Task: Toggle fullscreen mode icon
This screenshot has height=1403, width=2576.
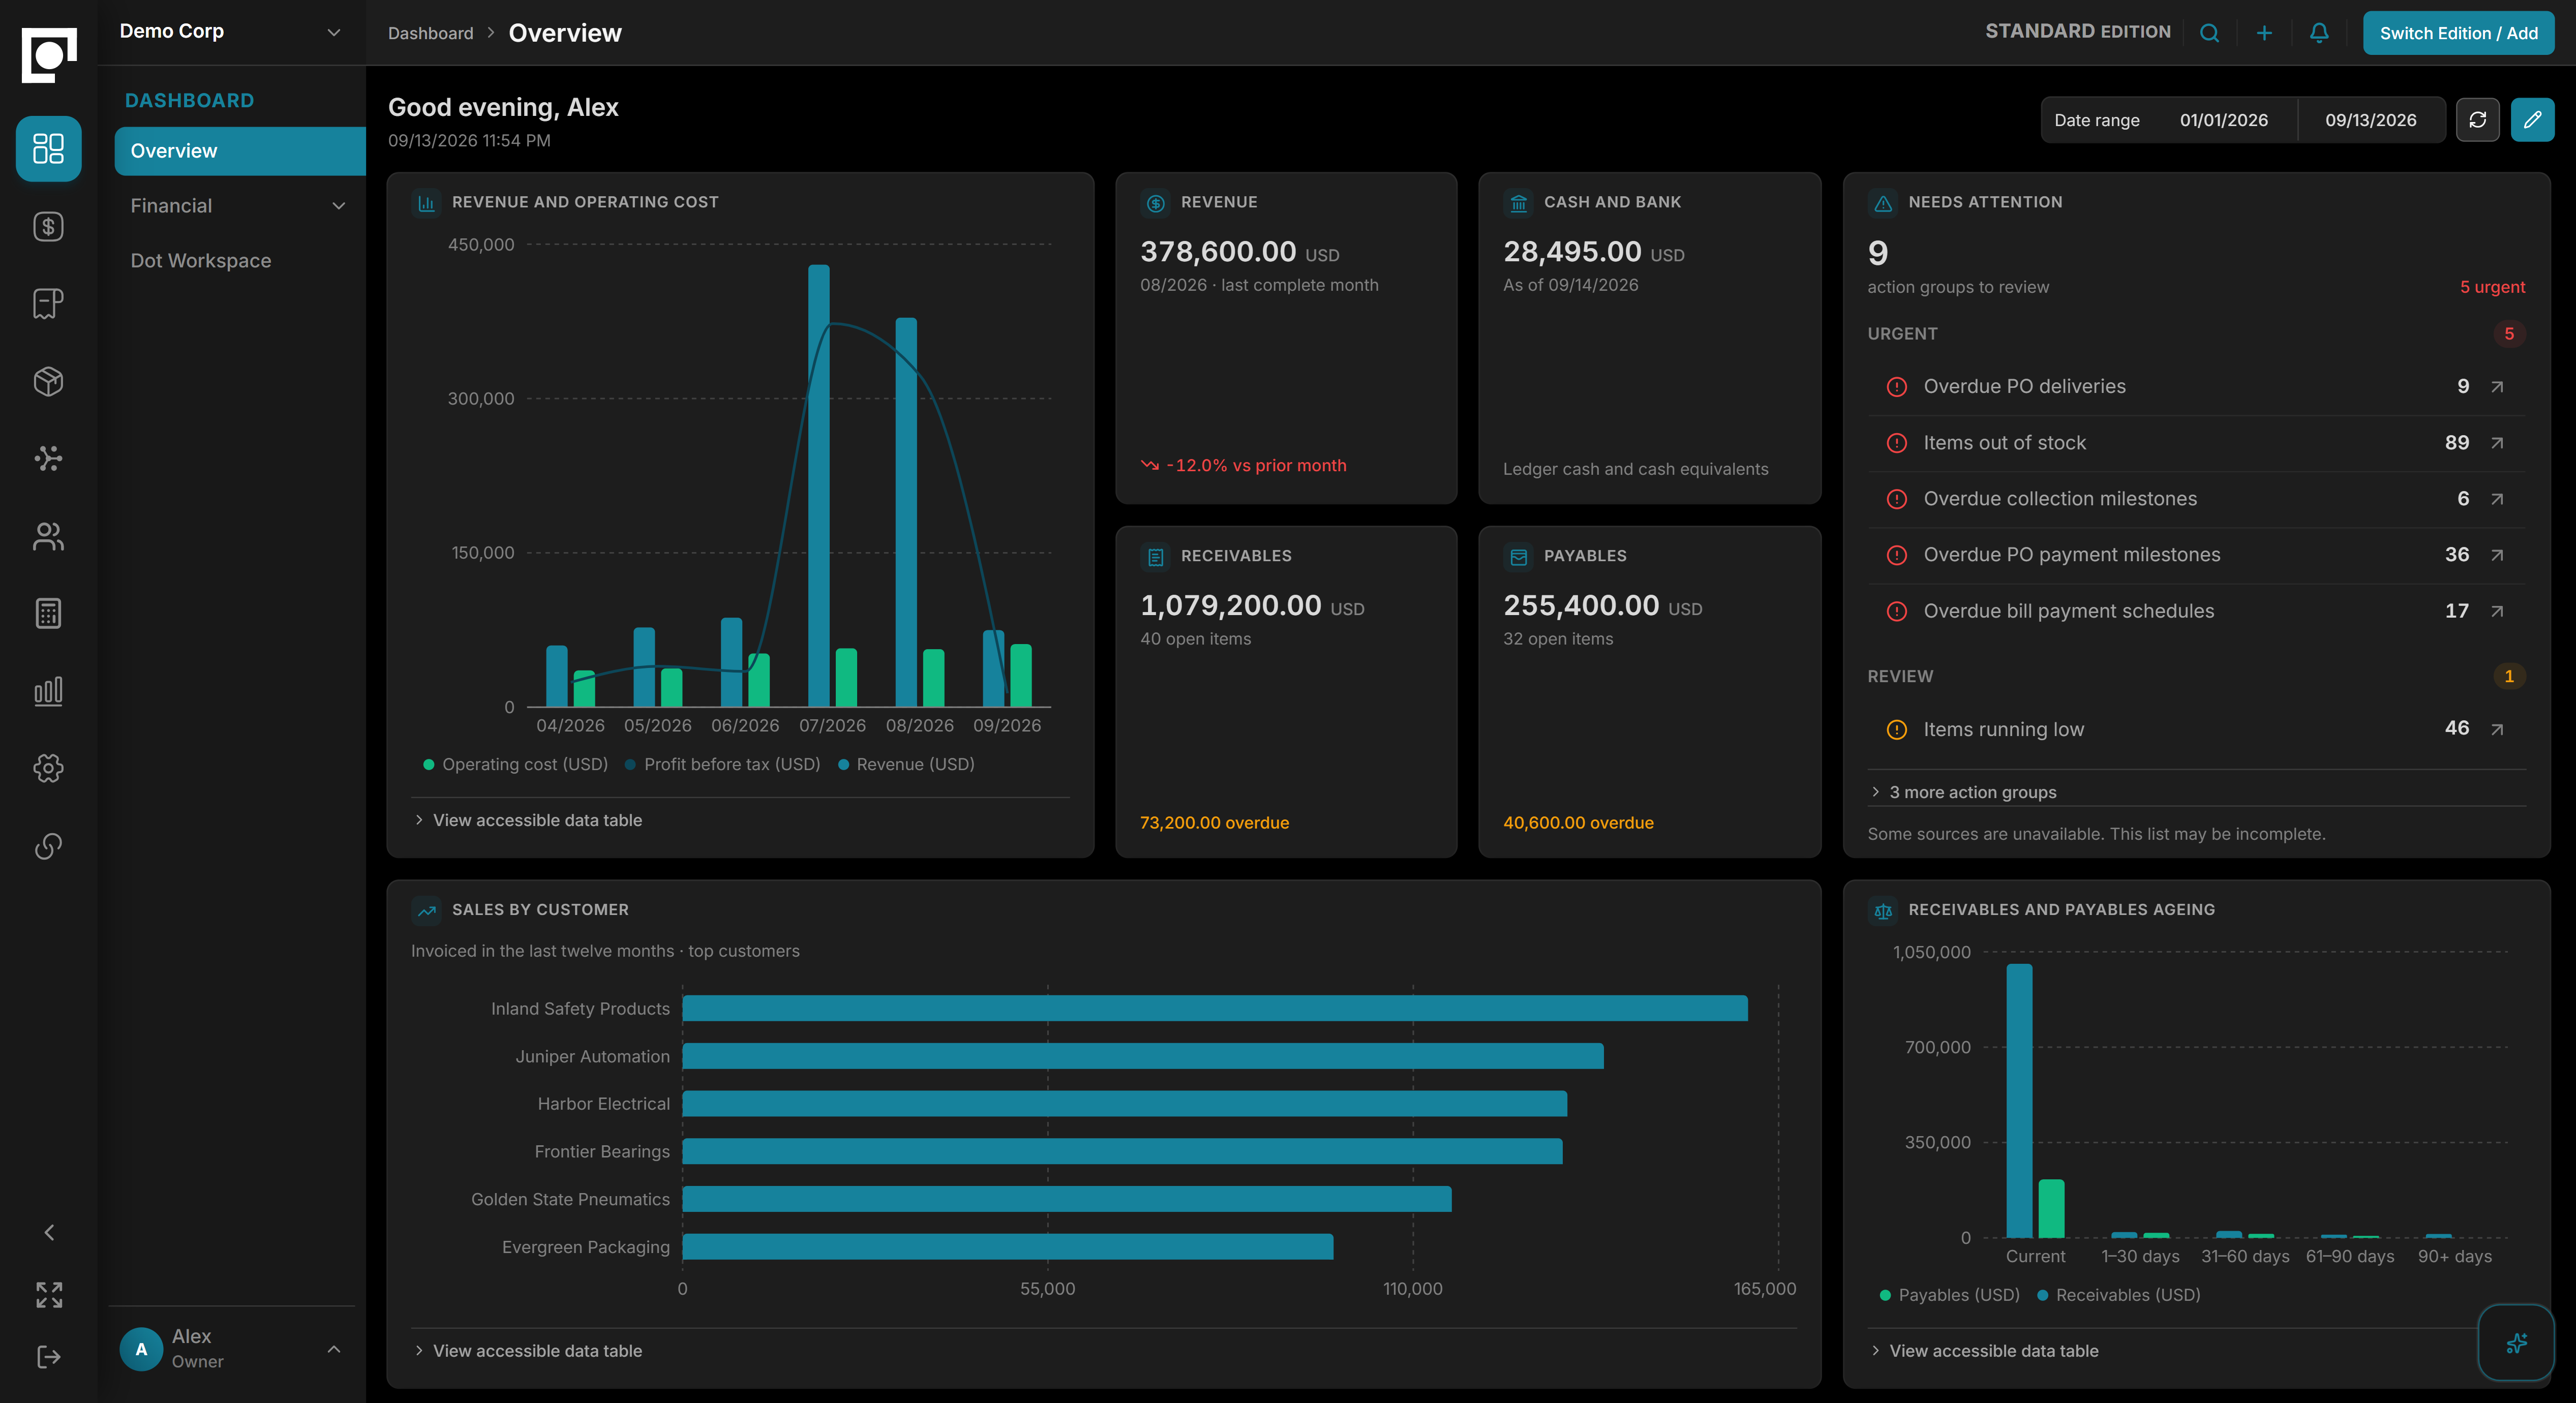Action: click(x=49, y=1295)
